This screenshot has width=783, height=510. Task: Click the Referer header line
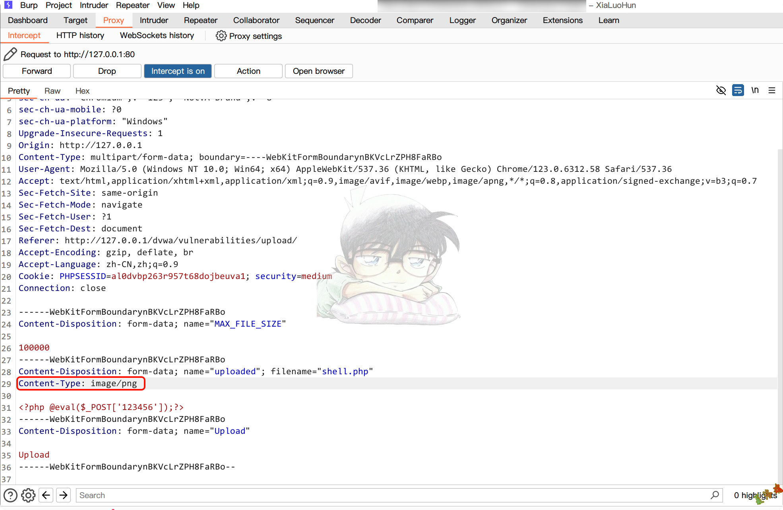pos(158,241)
